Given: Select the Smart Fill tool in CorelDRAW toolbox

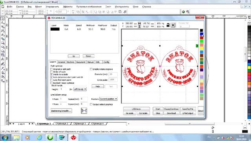Looking at the screenshot, I should (3, 39).
